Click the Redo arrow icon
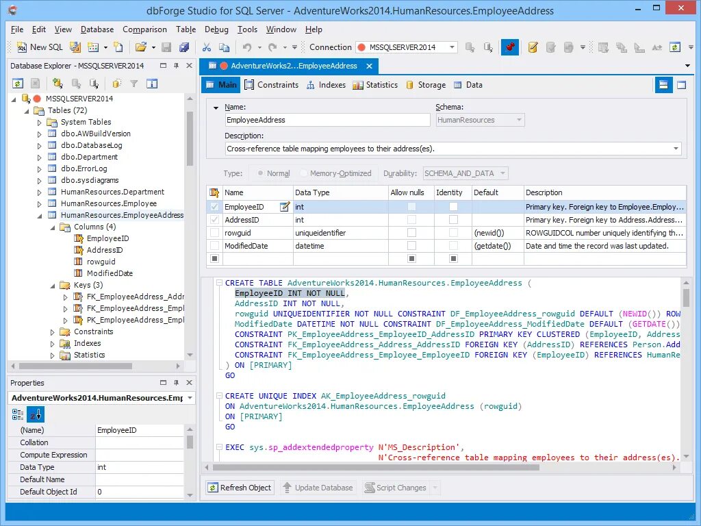This screenshot has height=526, width=701. pyautogui.click(x=272, y=47)
